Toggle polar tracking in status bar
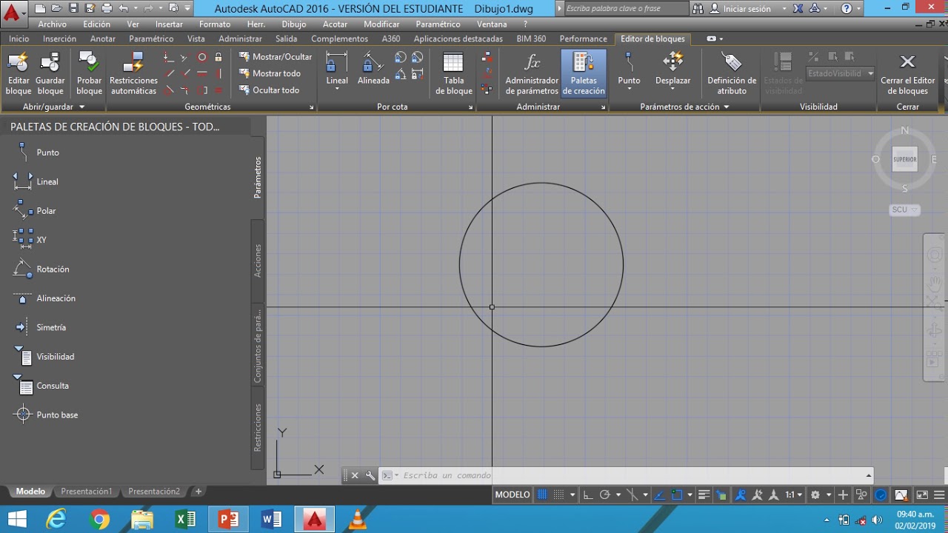Viewport: 948px width, 533px height. (604, 495)
